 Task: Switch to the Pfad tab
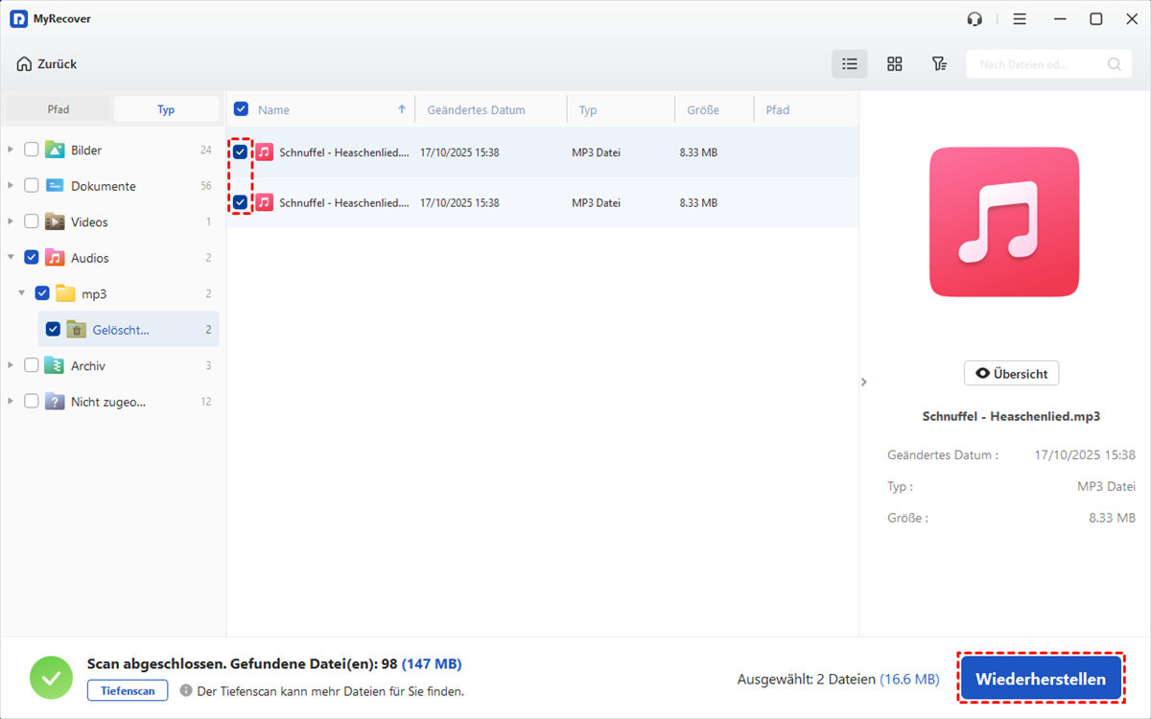(59, 109)
